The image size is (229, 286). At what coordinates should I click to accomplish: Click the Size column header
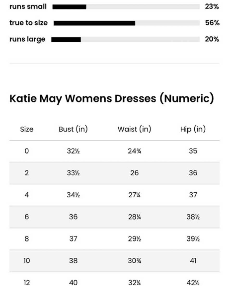pos(27,129)
